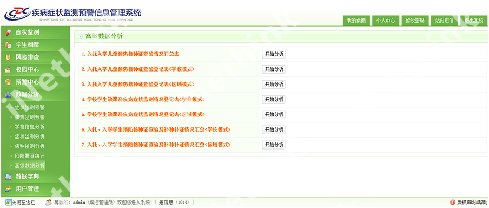Open 版权声明&帮助 link
Screen dimensions: 489x208
point(472,203)
